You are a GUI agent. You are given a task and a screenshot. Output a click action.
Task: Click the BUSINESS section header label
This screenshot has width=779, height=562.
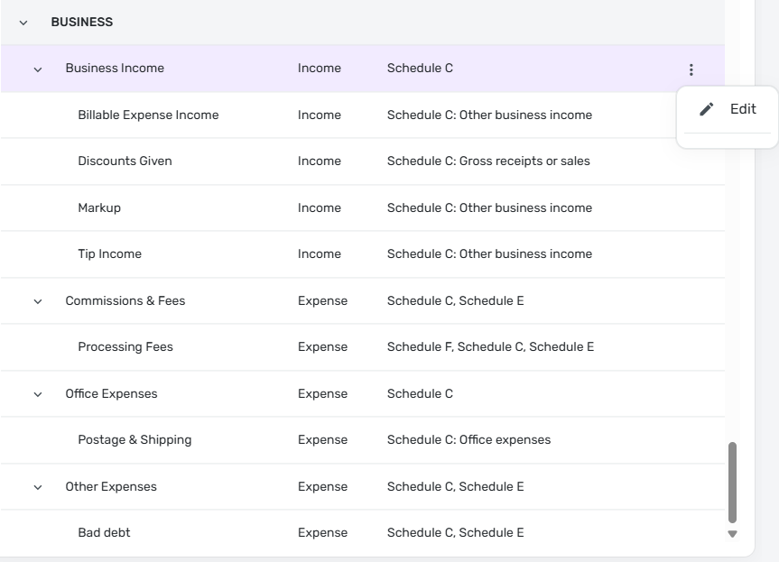81,23
